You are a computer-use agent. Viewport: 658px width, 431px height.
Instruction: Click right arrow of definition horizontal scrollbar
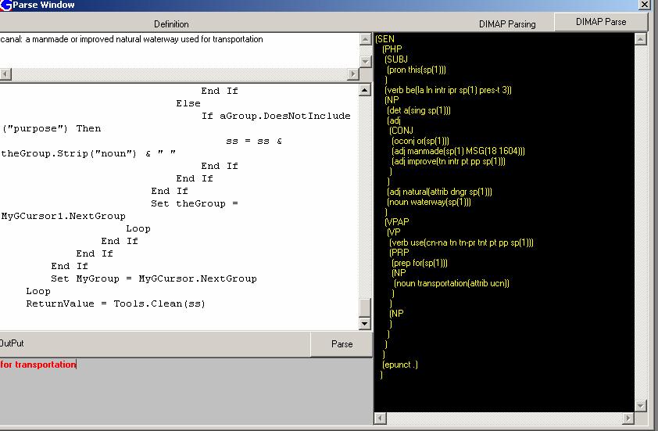(353, 74)
